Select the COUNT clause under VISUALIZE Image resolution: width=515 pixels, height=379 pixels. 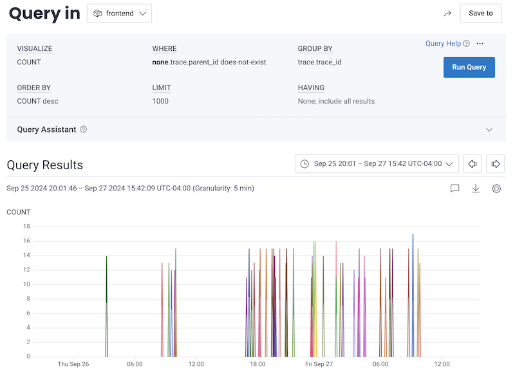[x=30, y=62]
